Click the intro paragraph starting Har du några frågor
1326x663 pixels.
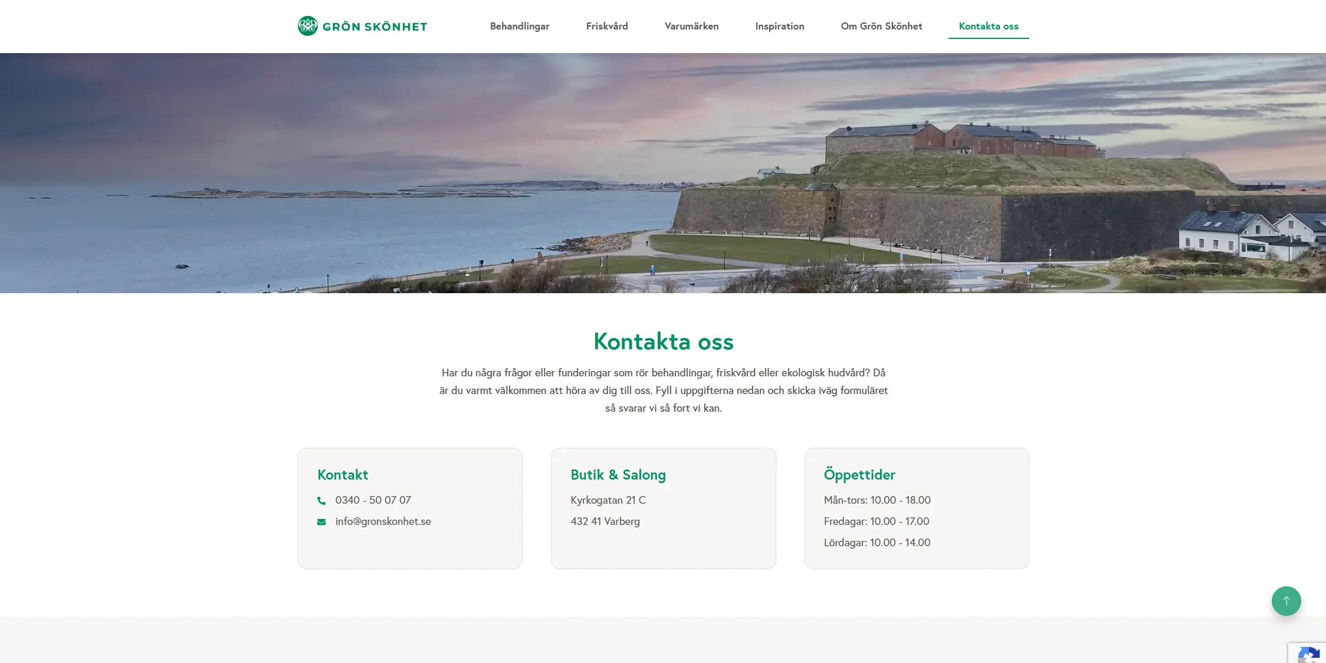[x=664, y=390]
